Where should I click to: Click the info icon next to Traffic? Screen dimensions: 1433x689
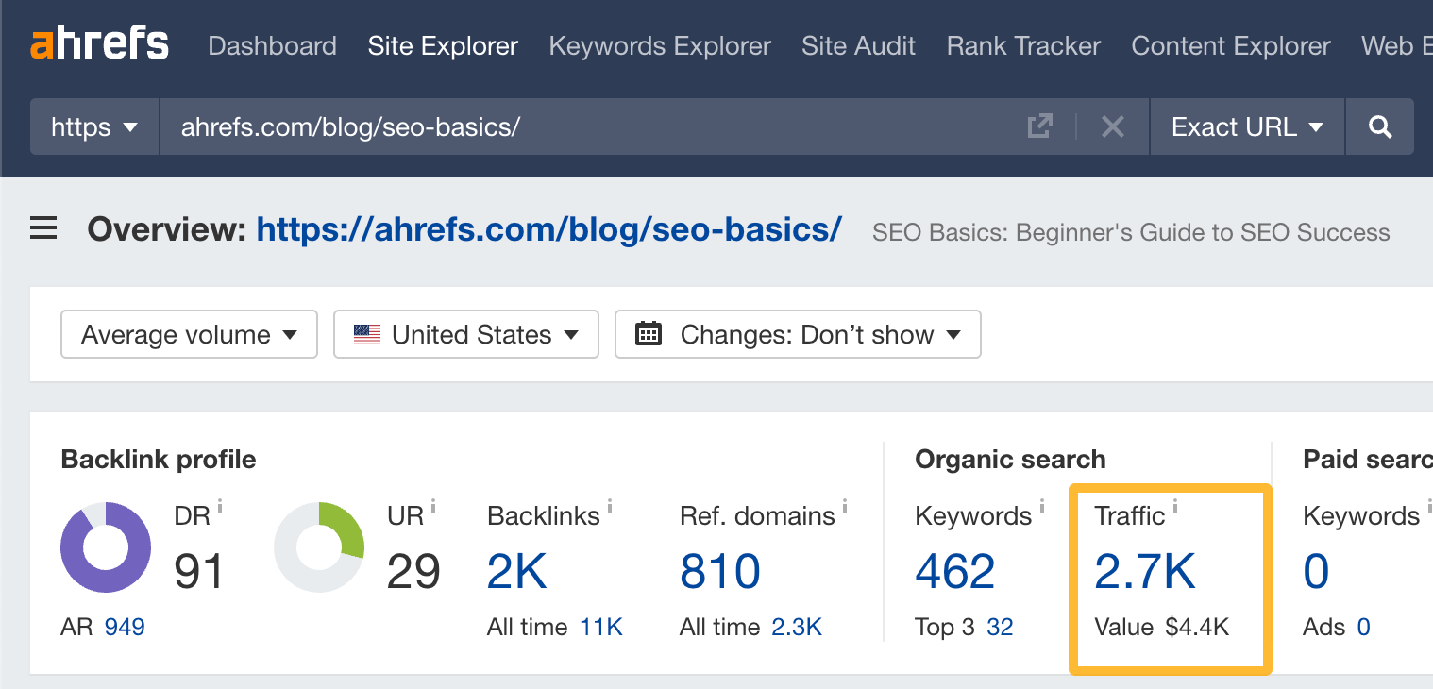[x=1174, y=506]
